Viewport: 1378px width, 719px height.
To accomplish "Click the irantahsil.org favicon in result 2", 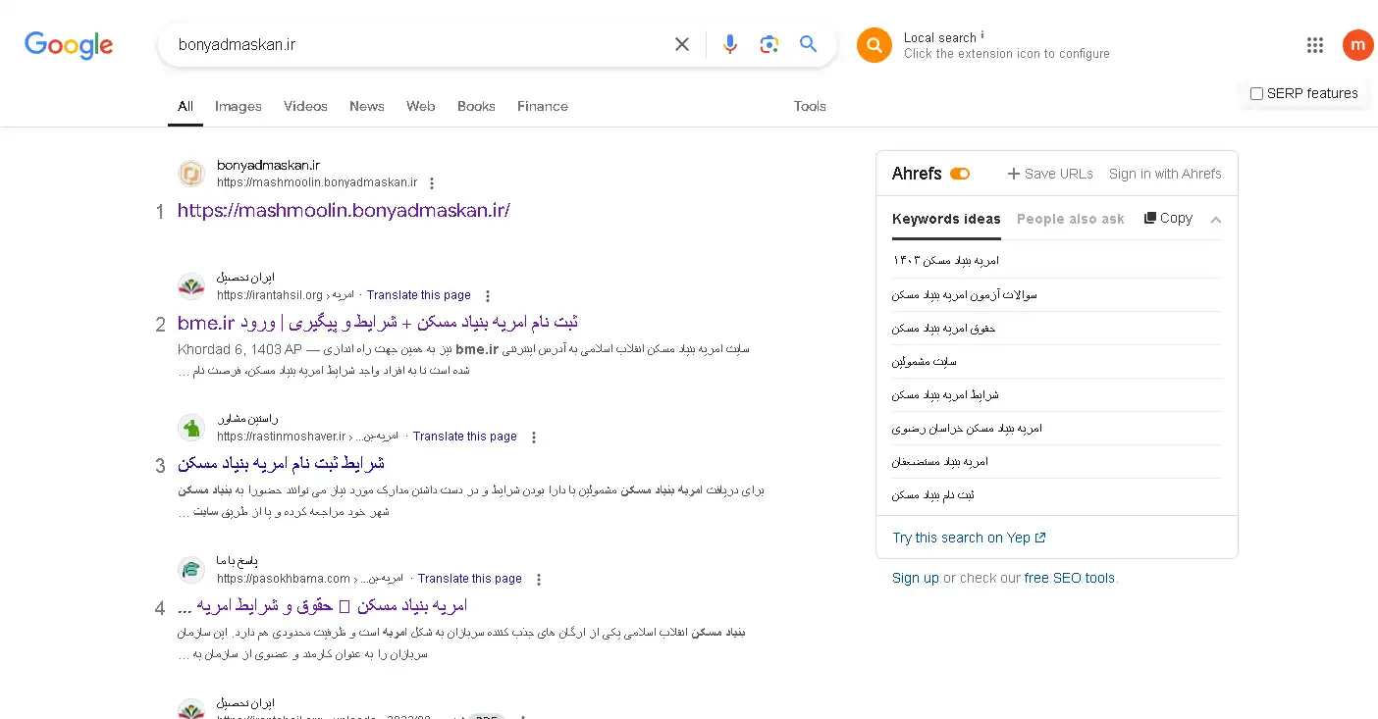I will point(191,286).
